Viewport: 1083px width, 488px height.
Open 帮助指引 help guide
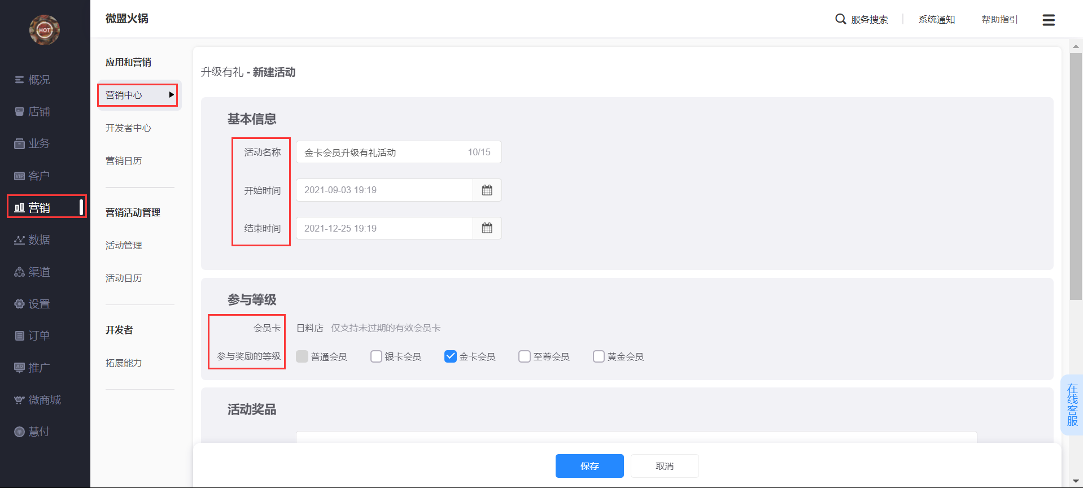999,20
